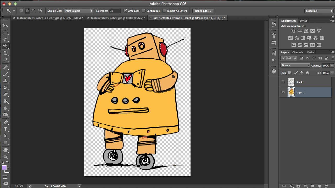Viewport: 335px width, 188px height.
Task: Toggle lock position
Action: 301,73
